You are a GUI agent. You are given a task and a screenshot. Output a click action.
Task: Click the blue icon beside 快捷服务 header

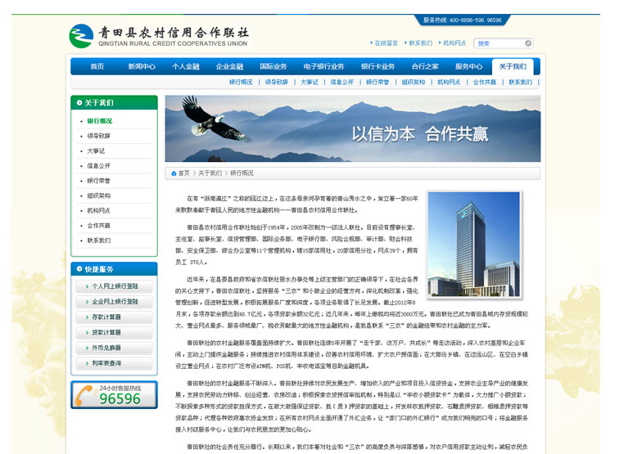pyautogui.click(x=79, y=269)
